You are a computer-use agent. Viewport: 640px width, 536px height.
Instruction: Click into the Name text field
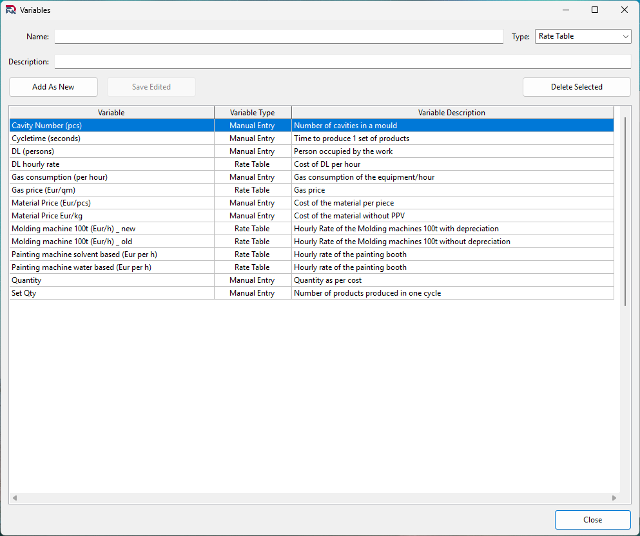tap(278, 37)
